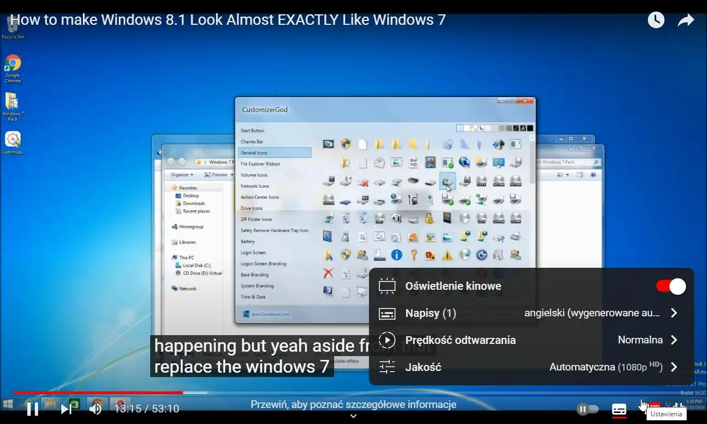Click the highlighted Windows drive icon
Screen dimensions: 707x424
coord(447,181)
